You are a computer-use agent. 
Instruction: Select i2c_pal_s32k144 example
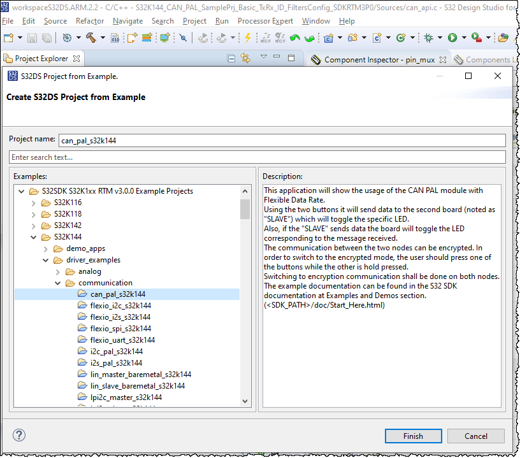tap(117, 351)
